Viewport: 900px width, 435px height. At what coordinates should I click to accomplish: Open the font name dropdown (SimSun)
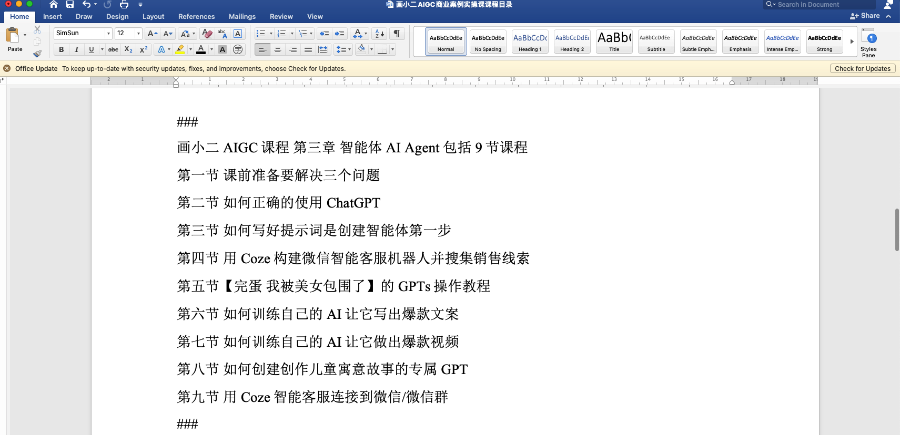tap(108, 33)
